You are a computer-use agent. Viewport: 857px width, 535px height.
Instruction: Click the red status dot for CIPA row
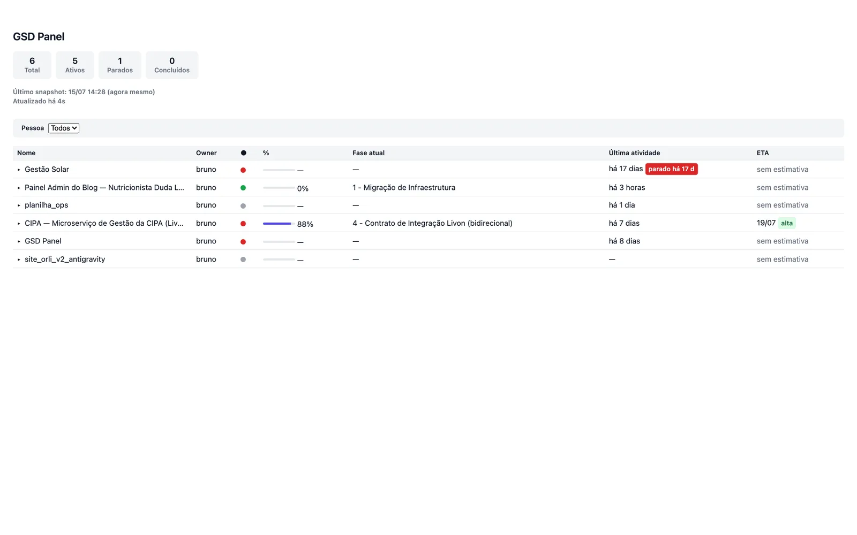[x=243, y=224]
